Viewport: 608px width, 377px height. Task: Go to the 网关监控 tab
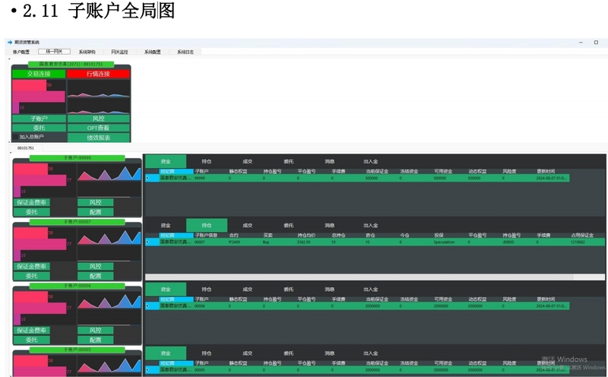(x=119, y=52)
